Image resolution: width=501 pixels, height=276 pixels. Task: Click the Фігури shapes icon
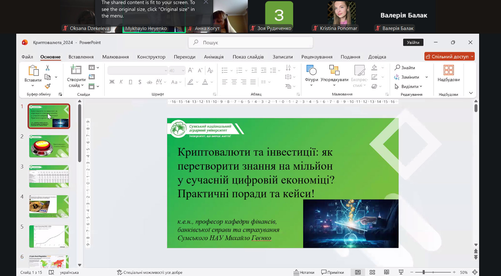(311, 70)
